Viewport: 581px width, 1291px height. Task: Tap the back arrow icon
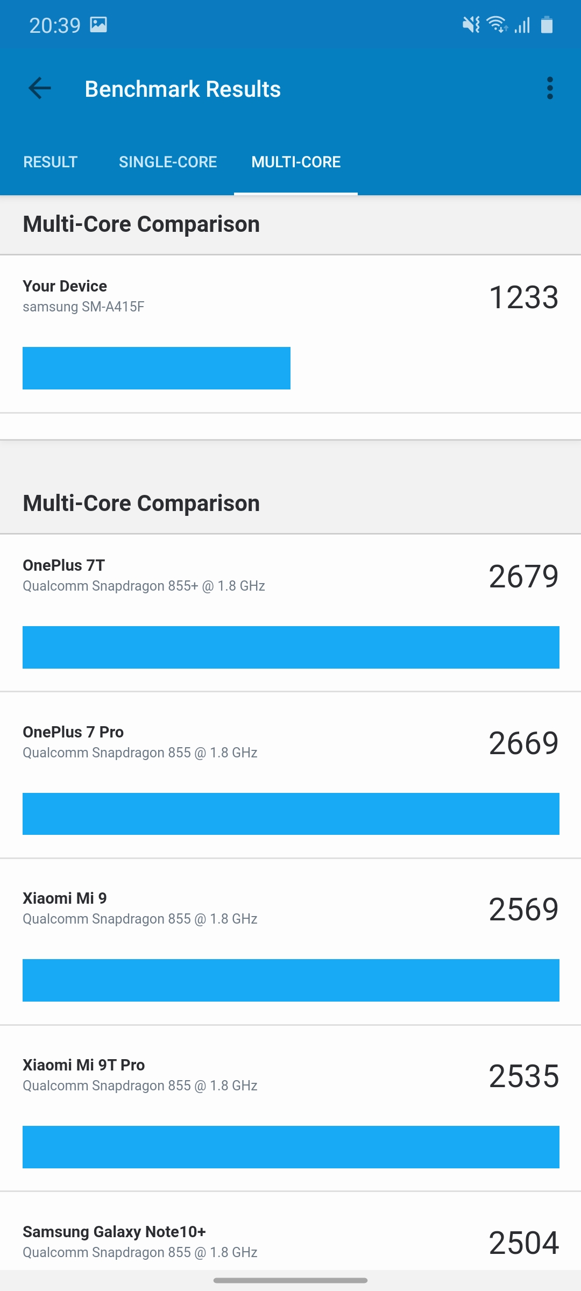point(40,89)
